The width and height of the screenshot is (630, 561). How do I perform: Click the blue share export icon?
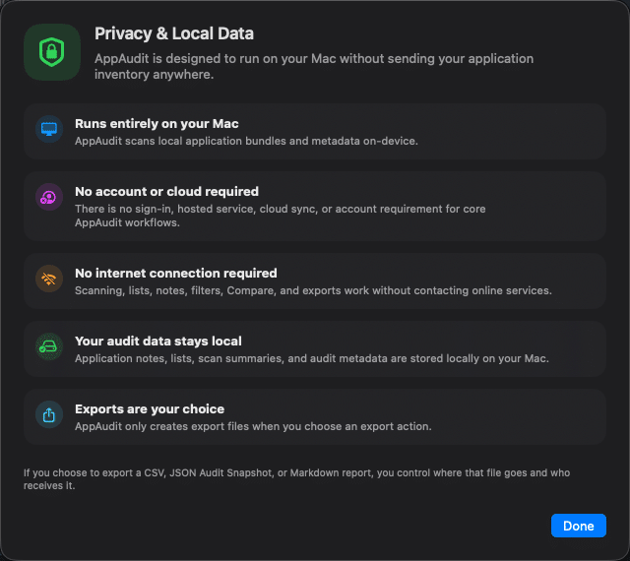click(49, 414)
